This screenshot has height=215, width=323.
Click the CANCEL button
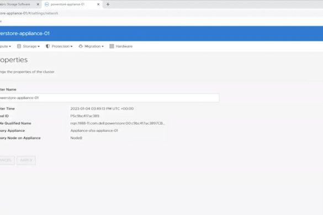click(x=7, y=160)
